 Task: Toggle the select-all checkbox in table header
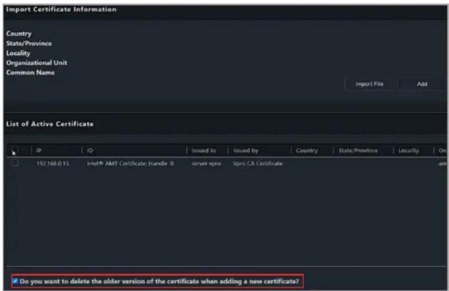[x=15, y=149]
